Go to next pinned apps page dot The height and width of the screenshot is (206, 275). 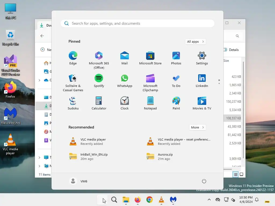click(219, 83)
